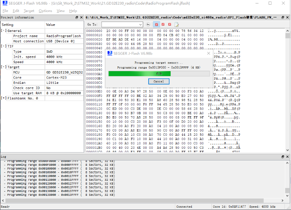The height and width of the screenshot is (210, 291).
Task: Collapse the General settings group
Action: pyautogui.click(x=4, y=30)
